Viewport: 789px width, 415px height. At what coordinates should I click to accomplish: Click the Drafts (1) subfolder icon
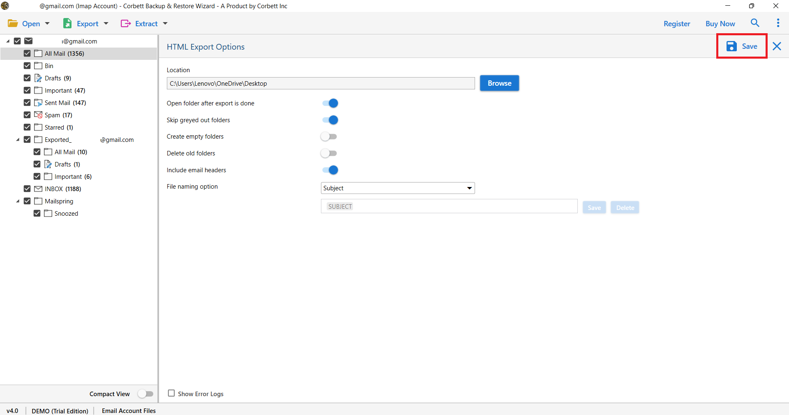(48, 164)
